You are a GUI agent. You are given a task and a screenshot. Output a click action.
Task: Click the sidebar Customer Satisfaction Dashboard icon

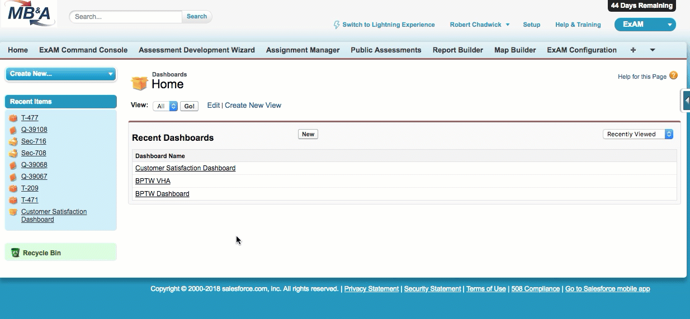coord(13,212)
